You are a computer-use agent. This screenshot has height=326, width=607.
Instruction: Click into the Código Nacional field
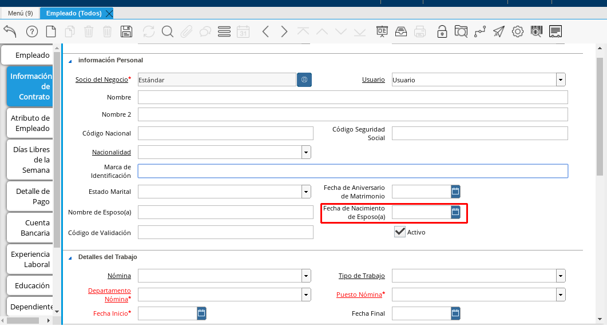click(225, 133)
